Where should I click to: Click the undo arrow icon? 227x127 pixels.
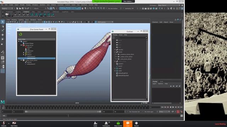coord(25,8)
